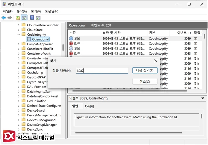
Task: Select the second 정보 3089 event row
Action: [135, 48]
